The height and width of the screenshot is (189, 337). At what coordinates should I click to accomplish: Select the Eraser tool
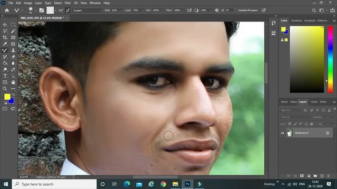tap(13, 57)
